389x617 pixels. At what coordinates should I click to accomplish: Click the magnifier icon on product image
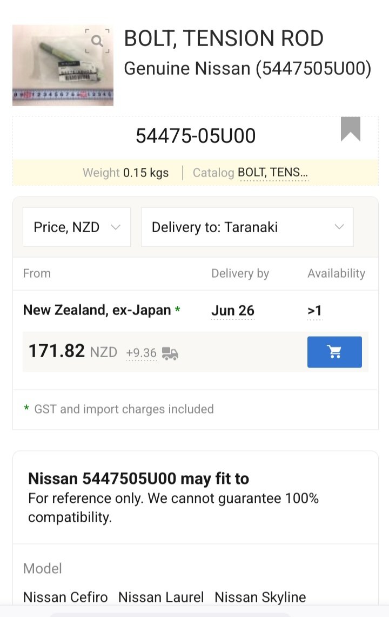pos(97,41)
